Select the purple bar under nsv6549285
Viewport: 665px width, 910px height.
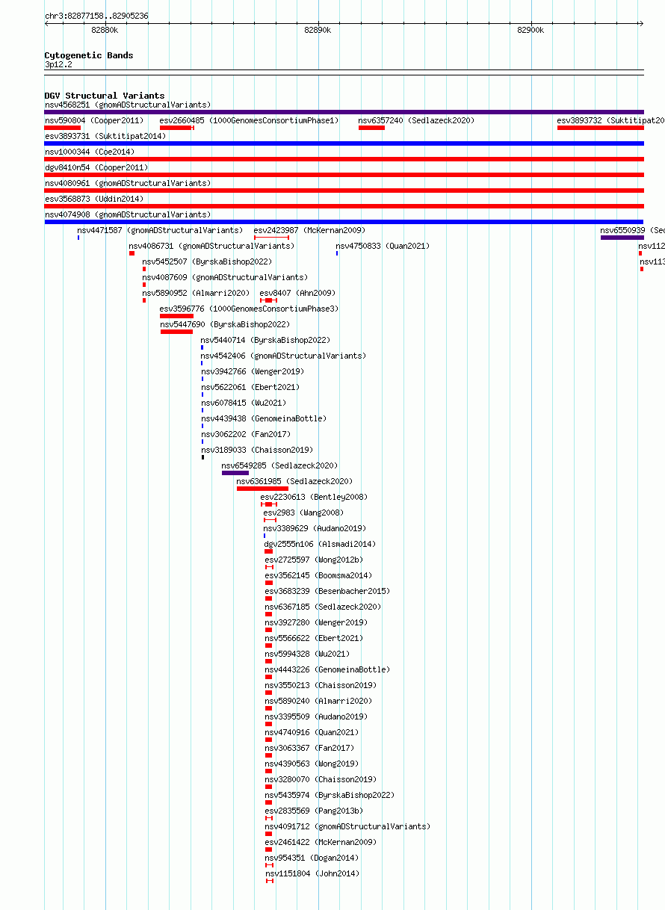point(235,473)
